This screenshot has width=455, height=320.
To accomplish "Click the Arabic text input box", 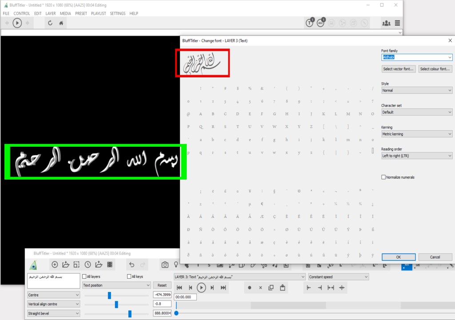I will [x=54, y=281].
